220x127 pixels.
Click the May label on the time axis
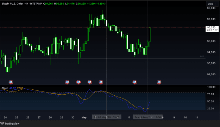tap(84, 118)
